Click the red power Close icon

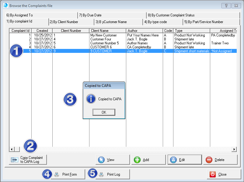point(213,174)
